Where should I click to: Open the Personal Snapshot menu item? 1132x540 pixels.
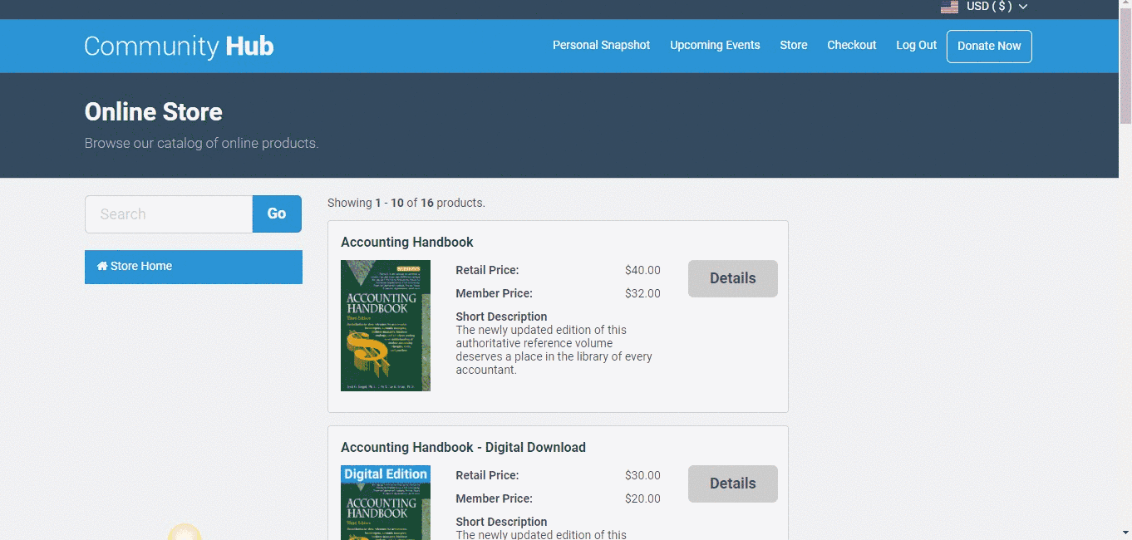coord(601,46)
